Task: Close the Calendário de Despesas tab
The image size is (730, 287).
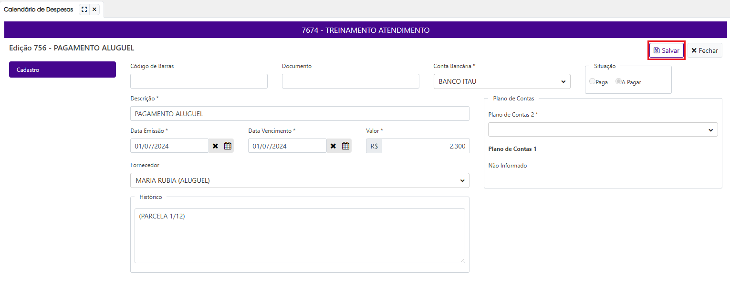Action: [x=94, y=9]
